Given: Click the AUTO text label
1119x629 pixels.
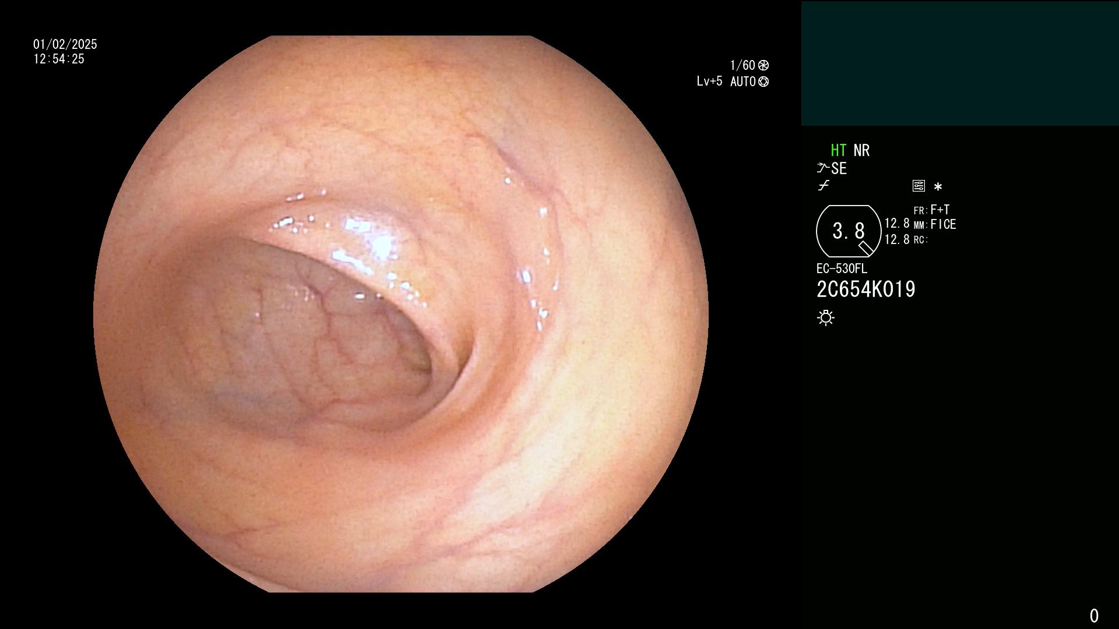Looking at the screenshot, I should pos(743,82).
